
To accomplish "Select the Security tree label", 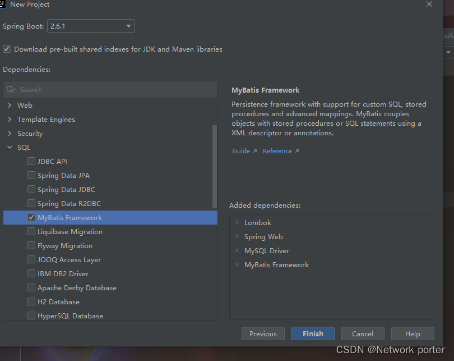I will pyautogui.click(x=30, y=134).
